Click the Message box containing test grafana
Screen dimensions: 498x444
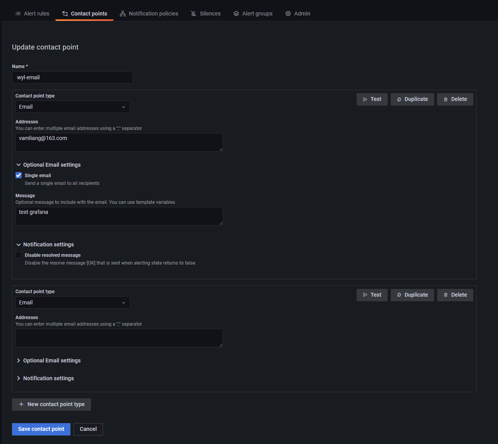coord(119,216)
